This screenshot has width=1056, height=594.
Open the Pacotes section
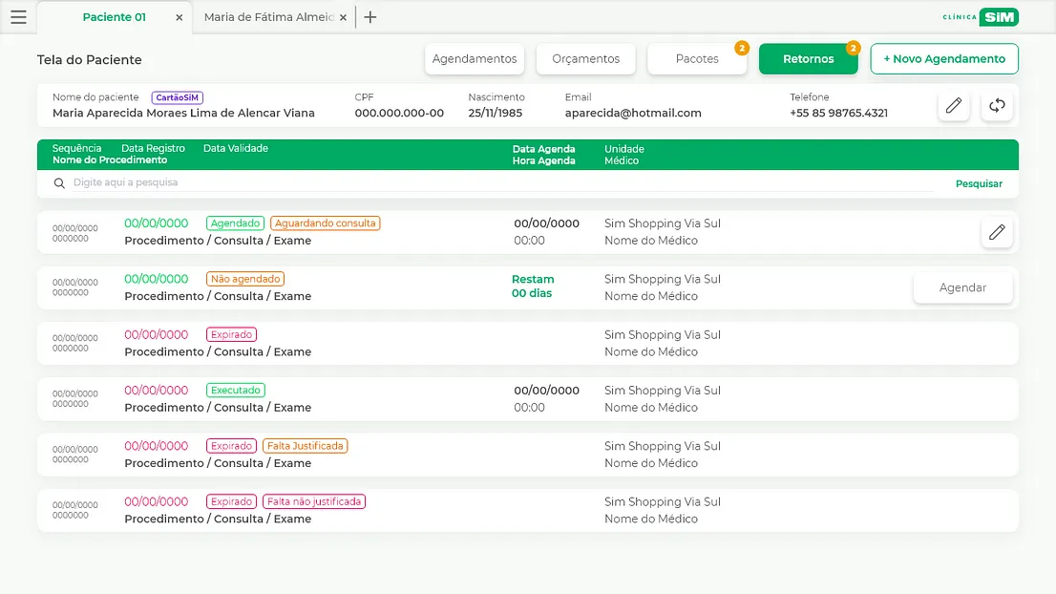point(697,59)
